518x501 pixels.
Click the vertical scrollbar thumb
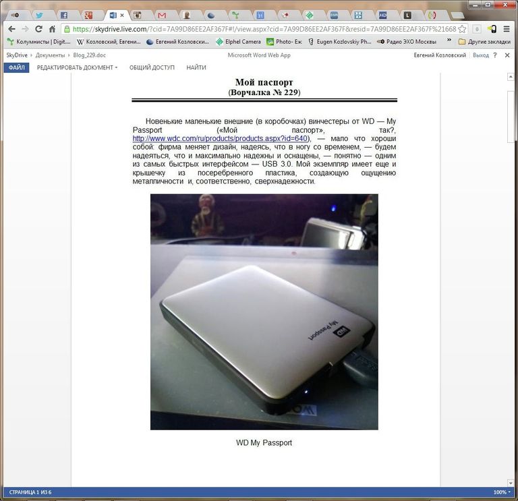pyautogui.click(x=511, y=115)
